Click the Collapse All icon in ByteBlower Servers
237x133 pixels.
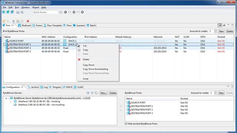[92, 93]
